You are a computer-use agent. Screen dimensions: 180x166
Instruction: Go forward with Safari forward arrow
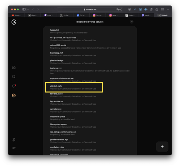point(38,9)
